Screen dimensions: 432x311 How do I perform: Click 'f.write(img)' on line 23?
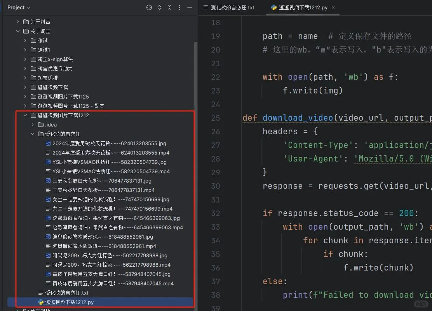point(312,91)
